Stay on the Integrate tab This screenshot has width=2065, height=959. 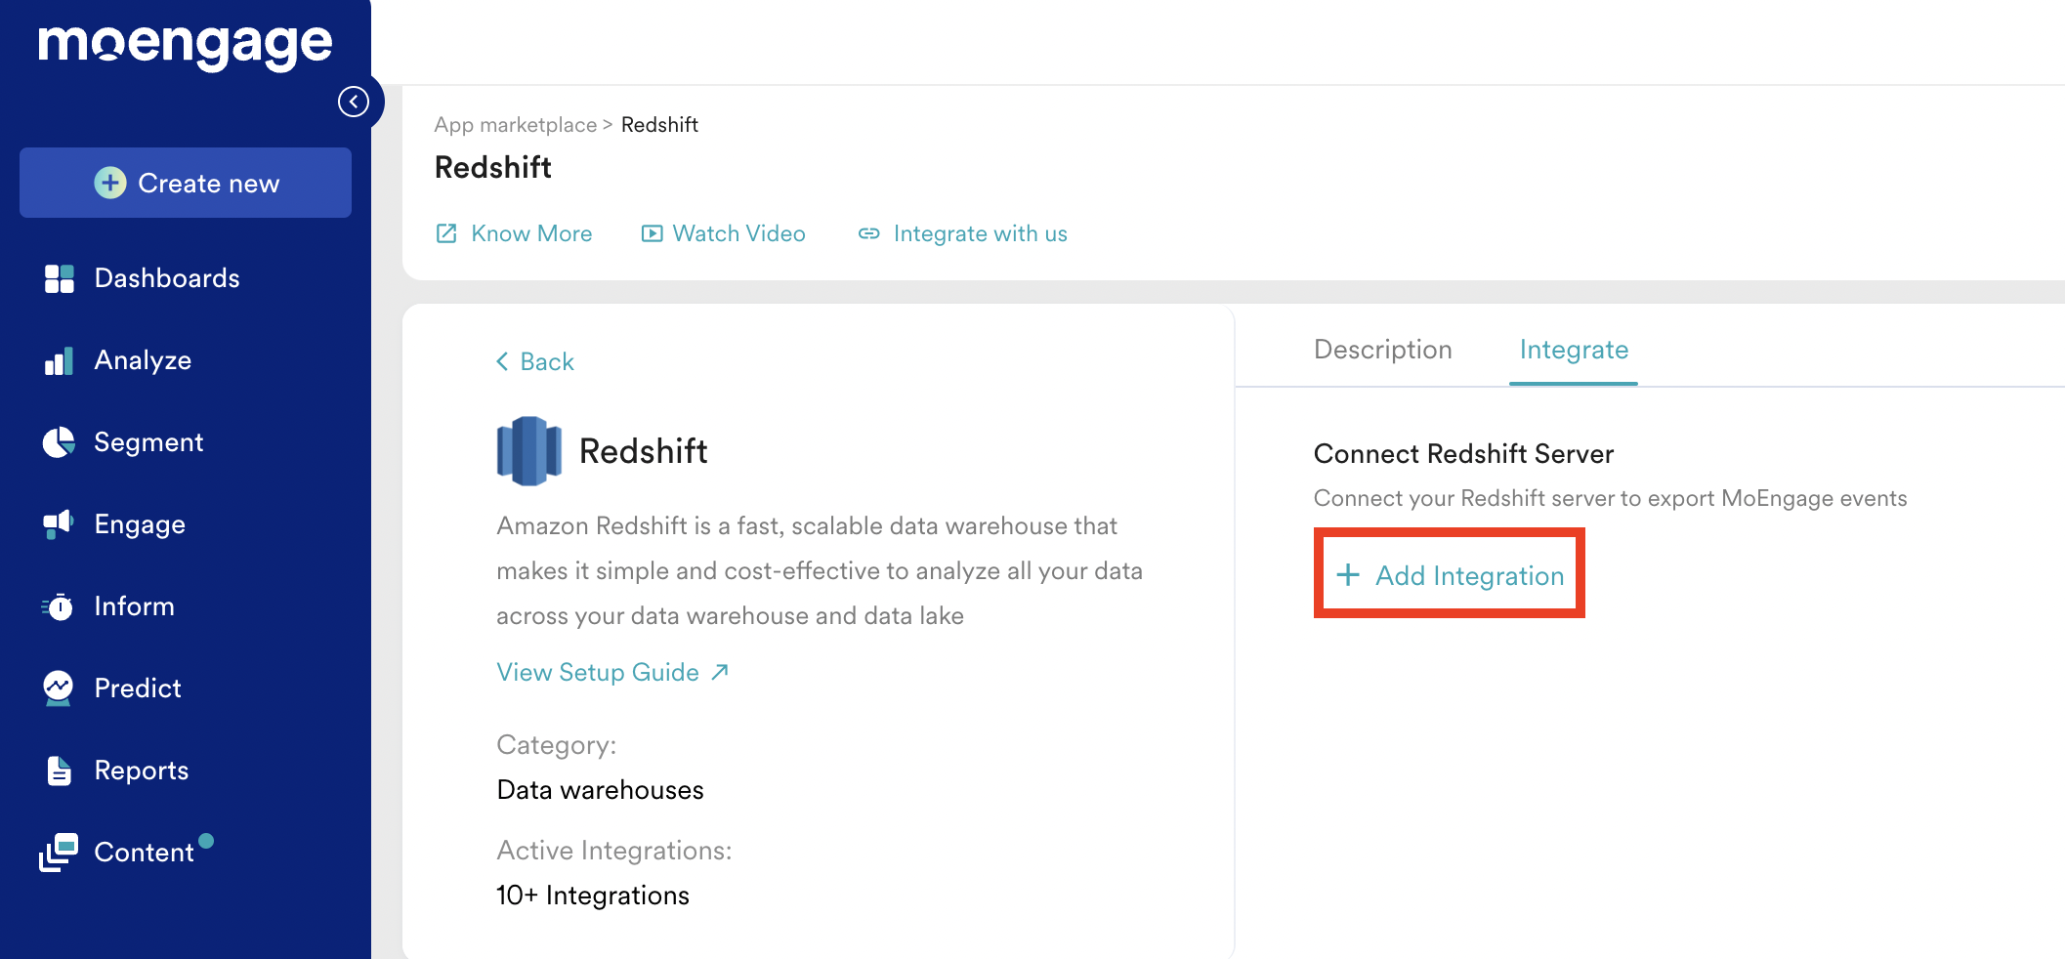pos(1573,350)
